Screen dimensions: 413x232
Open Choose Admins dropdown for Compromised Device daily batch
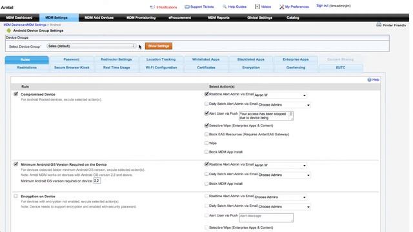[x=284, y=104]
